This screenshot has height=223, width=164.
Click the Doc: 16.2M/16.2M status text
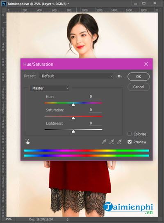41,219
